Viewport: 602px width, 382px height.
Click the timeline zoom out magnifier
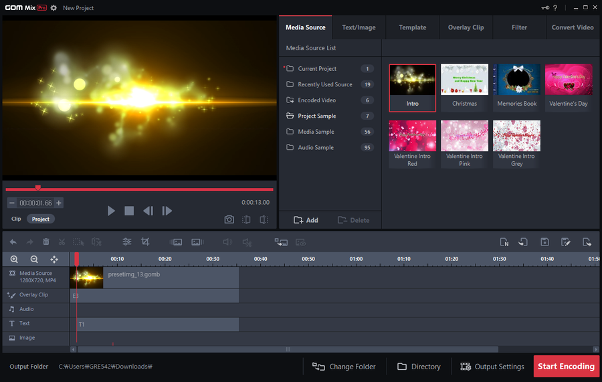pyautogui.click(x=34, y=259)
